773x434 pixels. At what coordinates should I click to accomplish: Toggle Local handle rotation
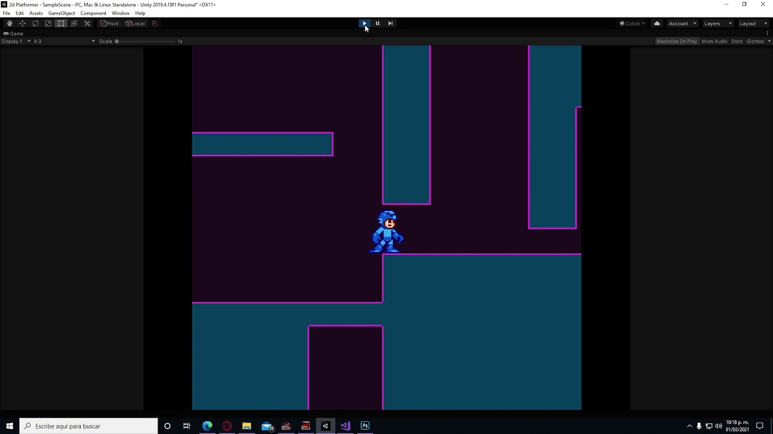pyautogui.click(x=135, y=24)
